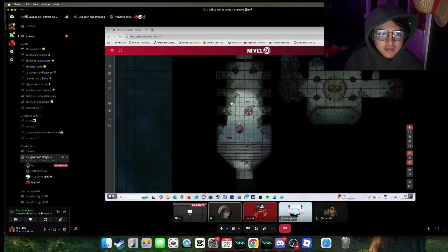Open server name dropdown Juegos de Podcast
Viewport: 448px width, 252px height.
click(x=41, y=17)
